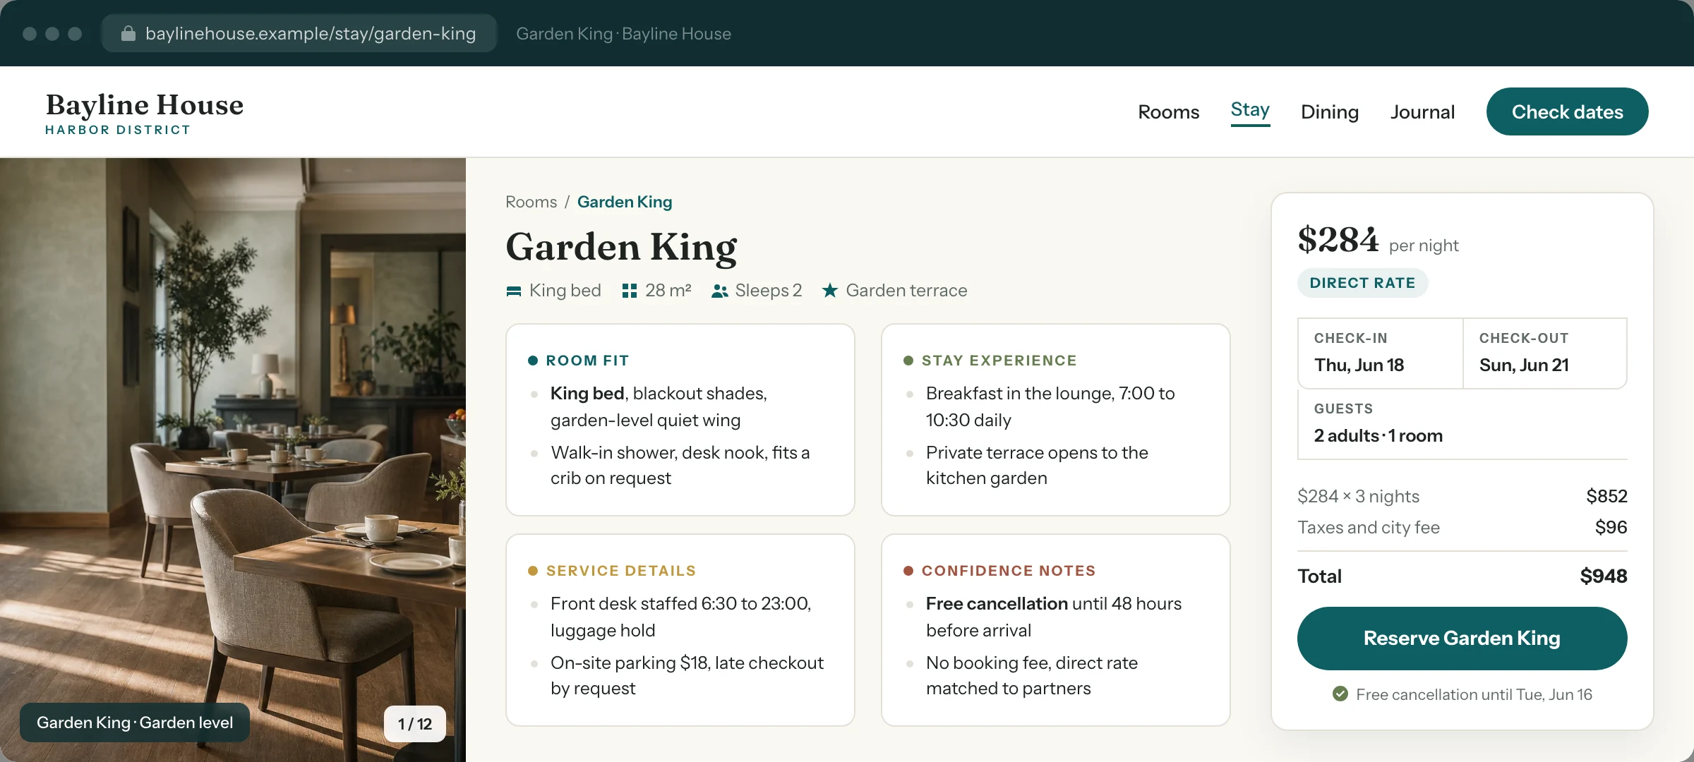This screenshot has height=762, width=1694.
Task: Click the SERVICE DETAILS card heading
Action: [x=621, y=571]
